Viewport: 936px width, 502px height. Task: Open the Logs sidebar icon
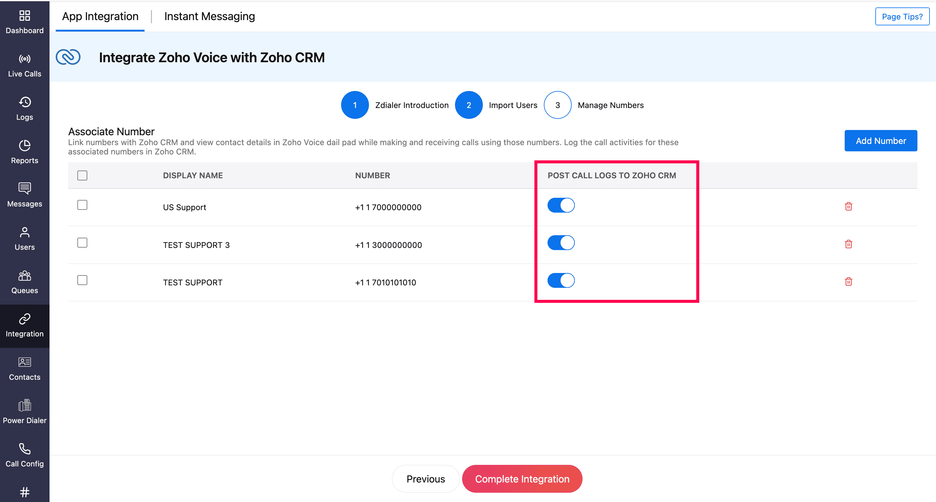click(x=24, y=108)
